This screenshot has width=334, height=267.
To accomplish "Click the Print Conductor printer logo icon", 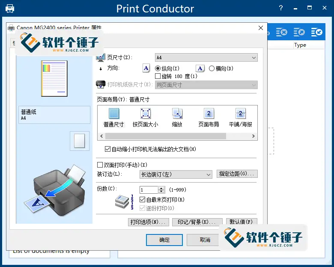I will pos(10,9).
